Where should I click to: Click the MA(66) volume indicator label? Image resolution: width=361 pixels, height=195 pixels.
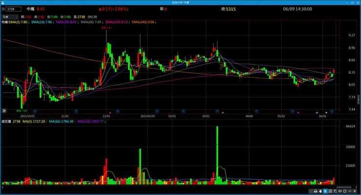(x=61, y=122)
